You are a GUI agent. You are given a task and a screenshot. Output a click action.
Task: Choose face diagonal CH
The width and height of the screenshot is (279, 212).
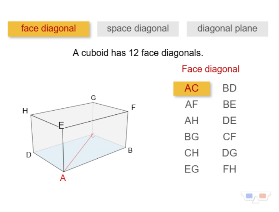192,153
